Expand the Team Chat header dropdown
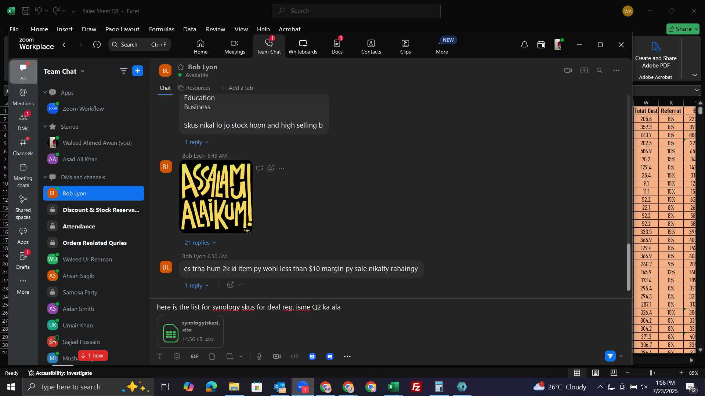 point(83,71)
